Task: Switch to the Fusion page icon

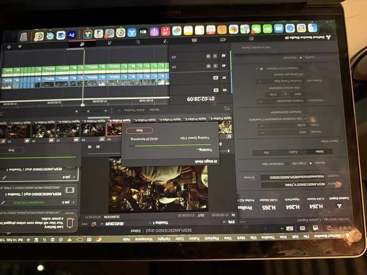Action: coord(166,41)
